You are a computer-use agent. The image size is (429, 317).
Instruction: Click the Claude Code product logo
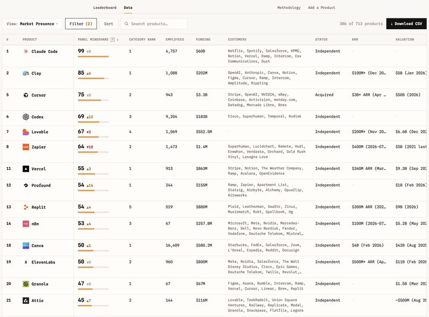(x=26, y=51)
